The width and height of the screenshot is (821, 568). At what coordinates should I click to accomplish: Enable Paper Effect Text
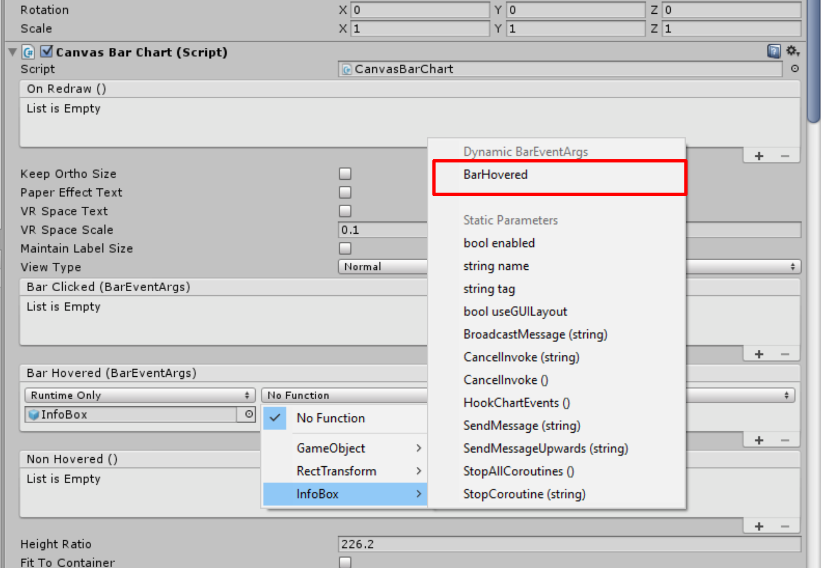345,192
